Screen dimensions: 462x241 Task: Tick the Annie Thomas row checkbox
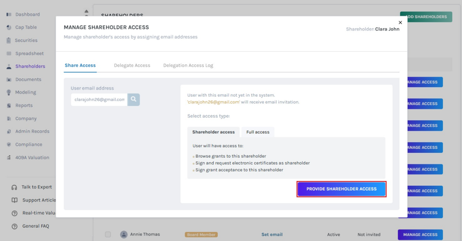[x=108, y=235]
